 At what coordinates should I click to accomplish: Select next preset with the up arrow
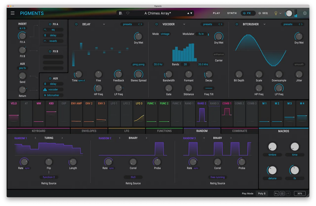188,13
